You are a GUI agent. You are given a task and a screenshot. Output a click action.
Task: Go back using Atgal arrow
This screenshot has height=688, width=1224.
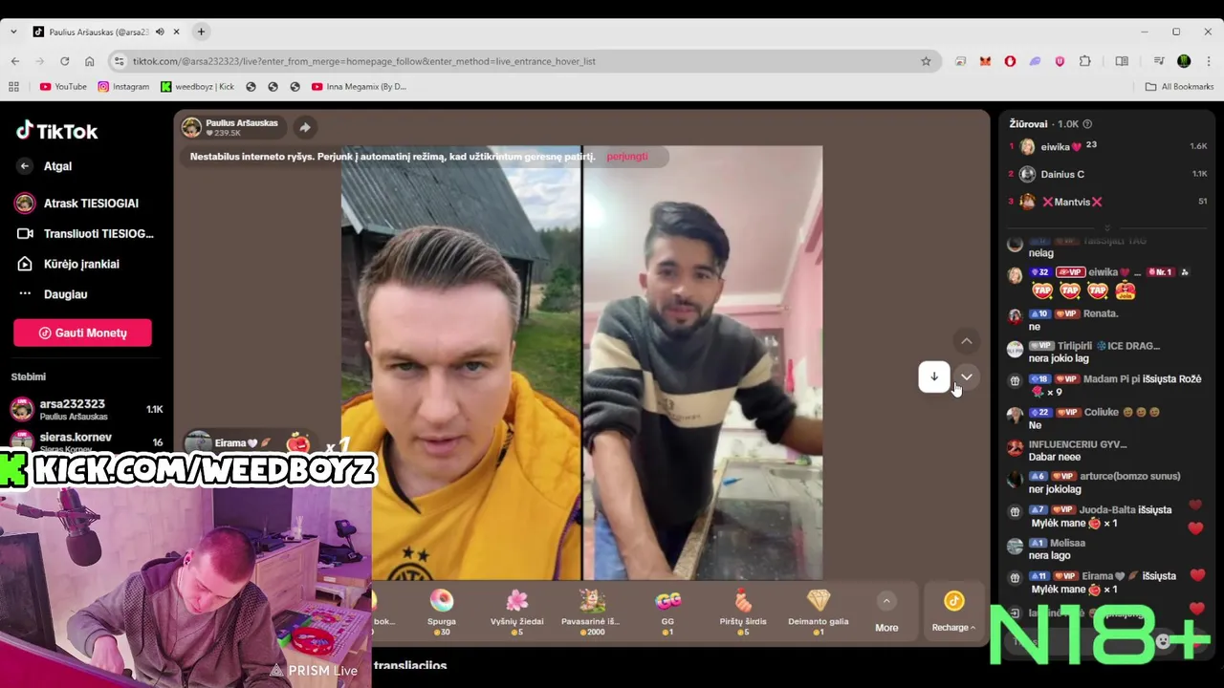pyautogui.click(x=25, y=166)
